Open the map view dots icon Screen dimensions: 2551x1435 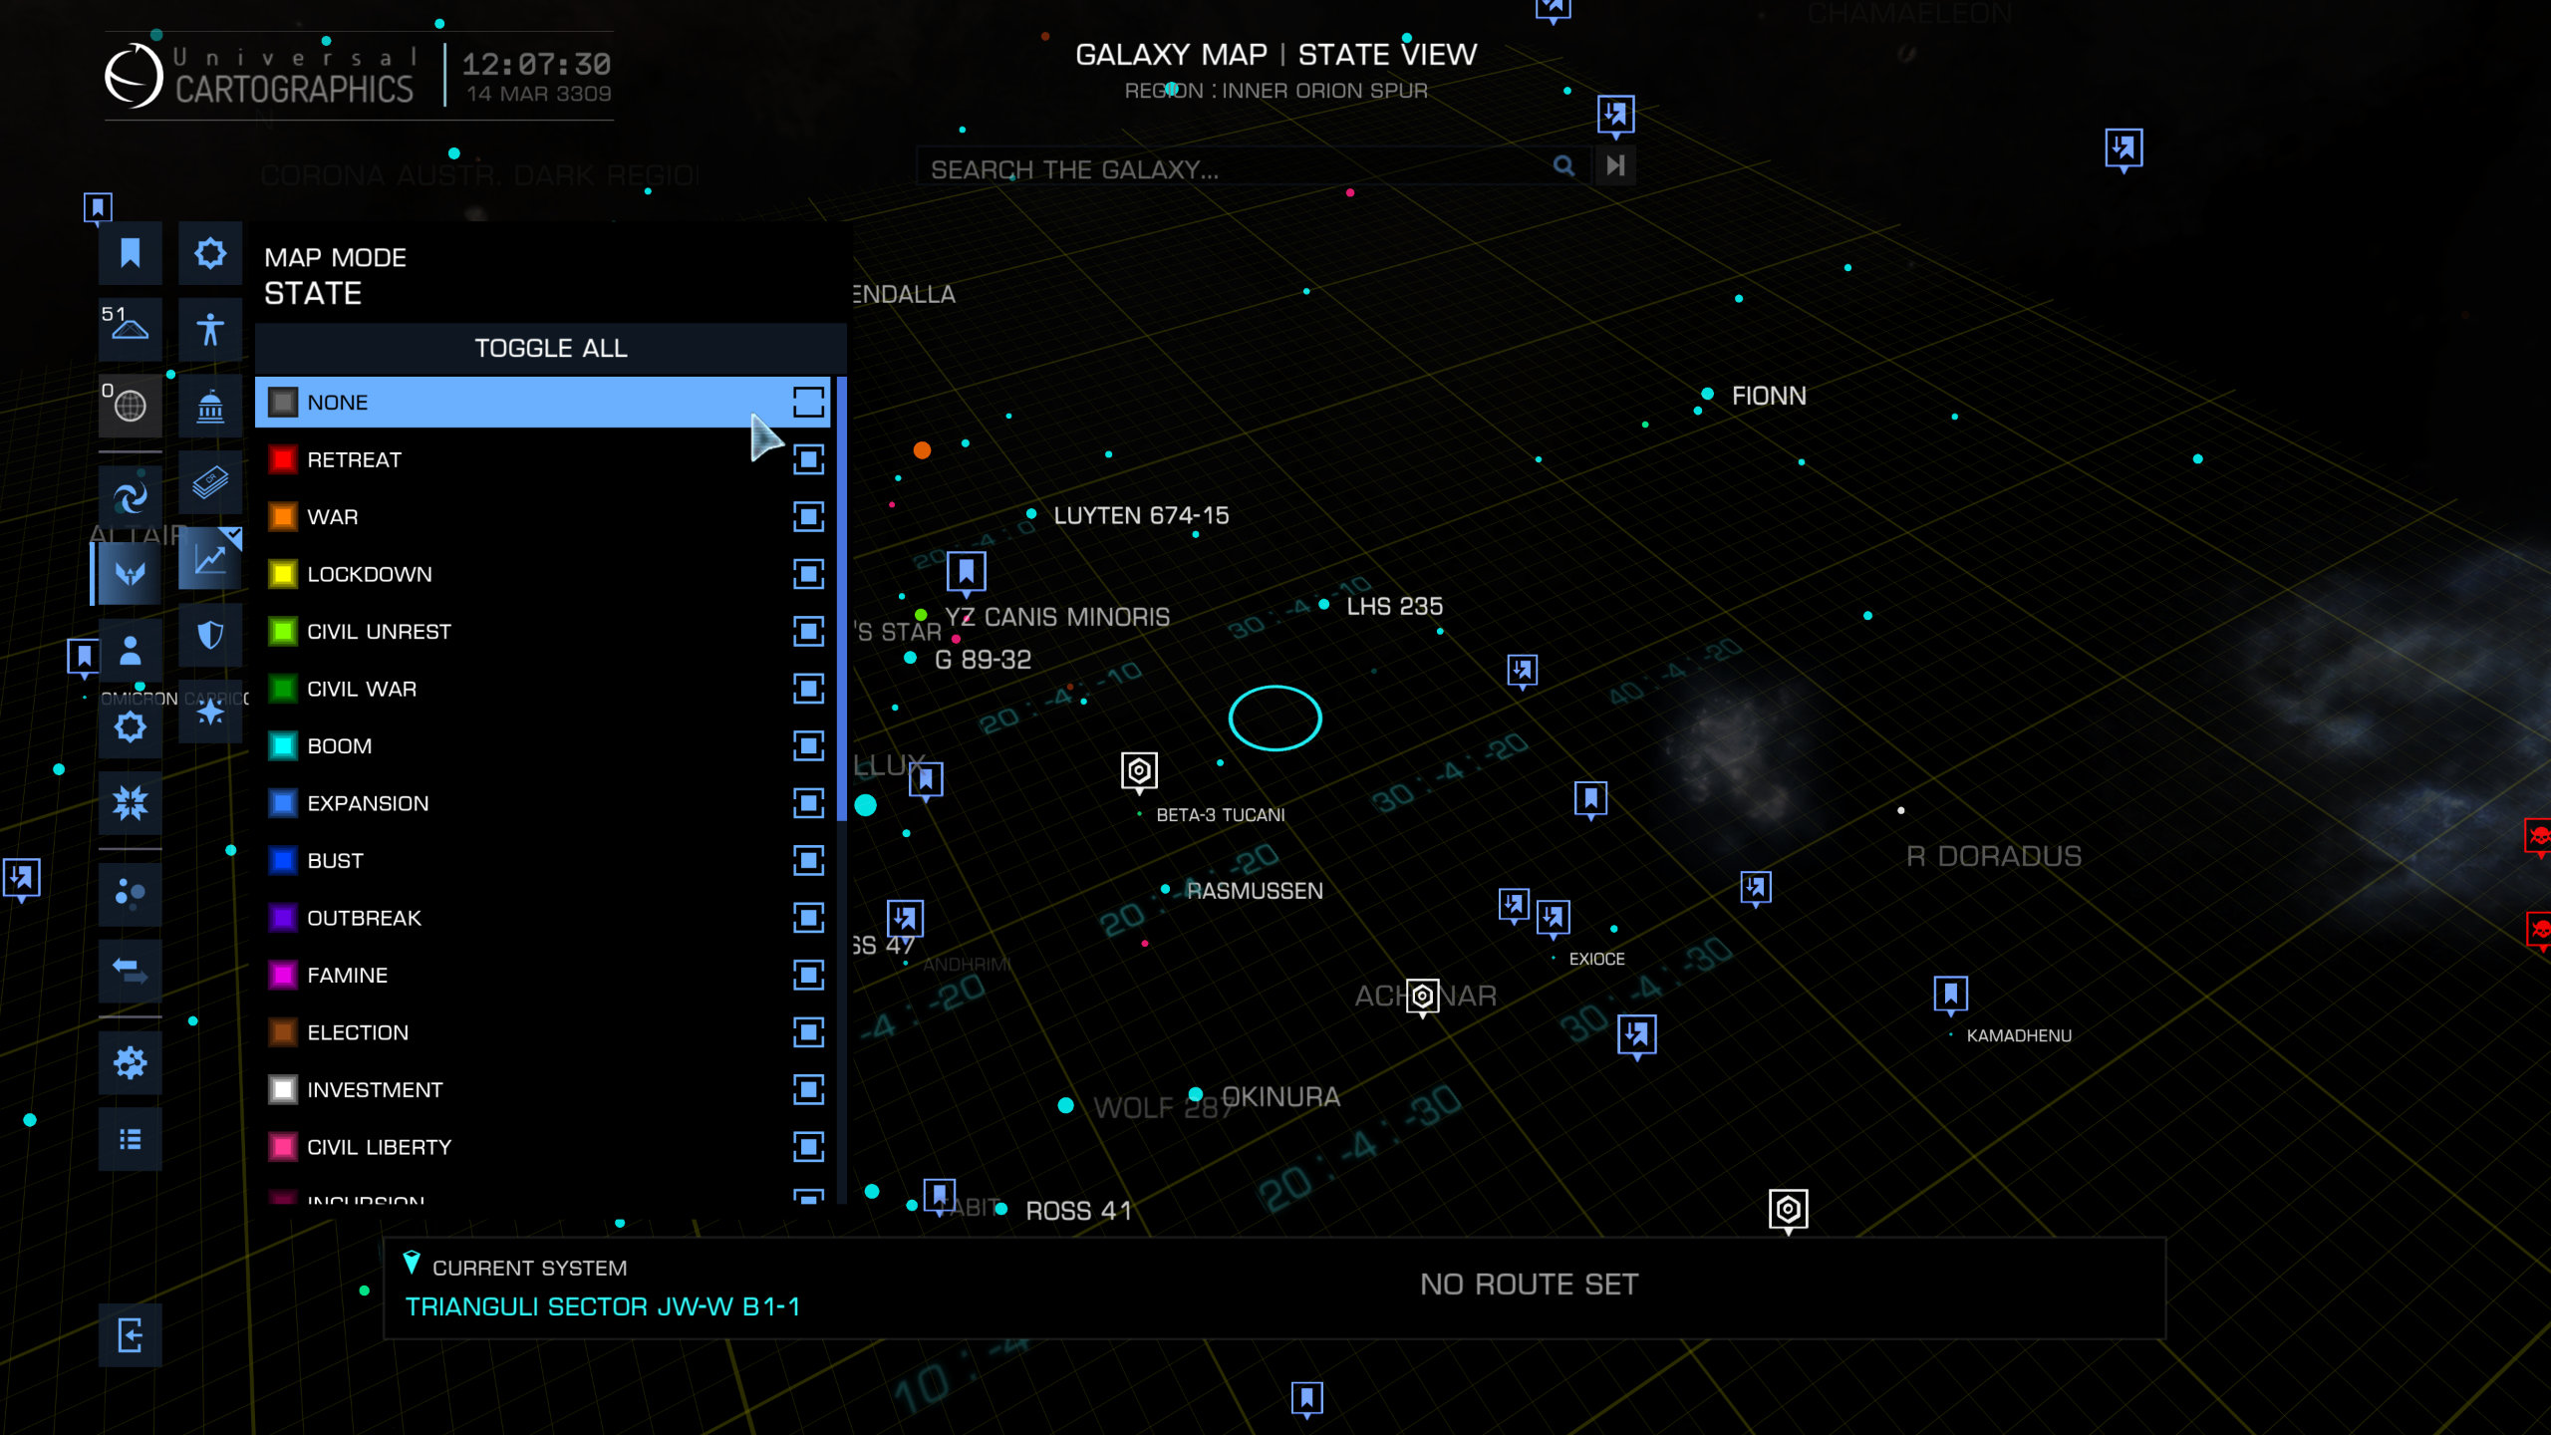130,894
